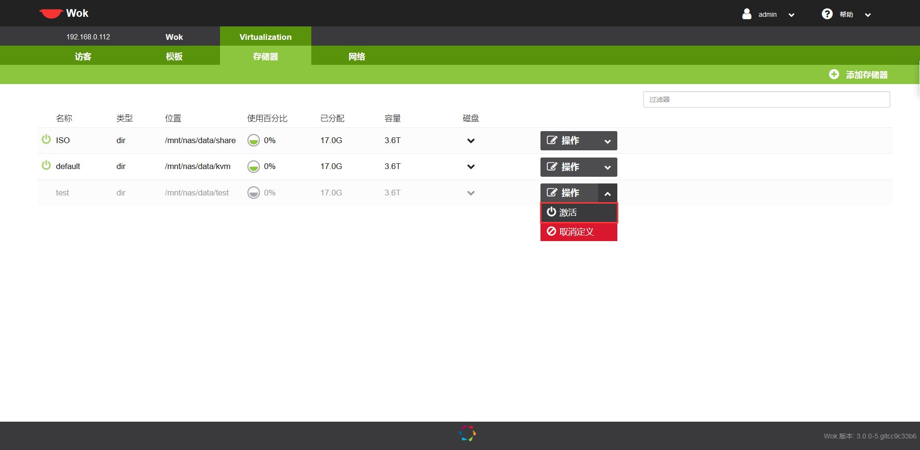Collapse the 操作 dropdown for test row
This screenshot has height=450, width=920.
click(579, 193)
